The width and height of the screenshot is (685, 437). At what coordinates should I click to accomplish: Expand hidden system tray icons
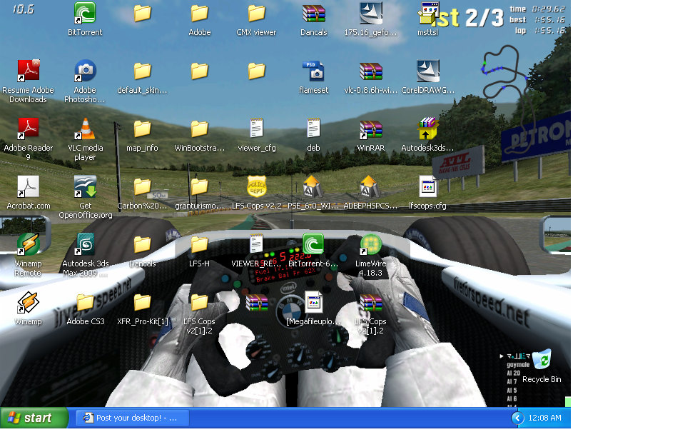click(x=517, y=418)
